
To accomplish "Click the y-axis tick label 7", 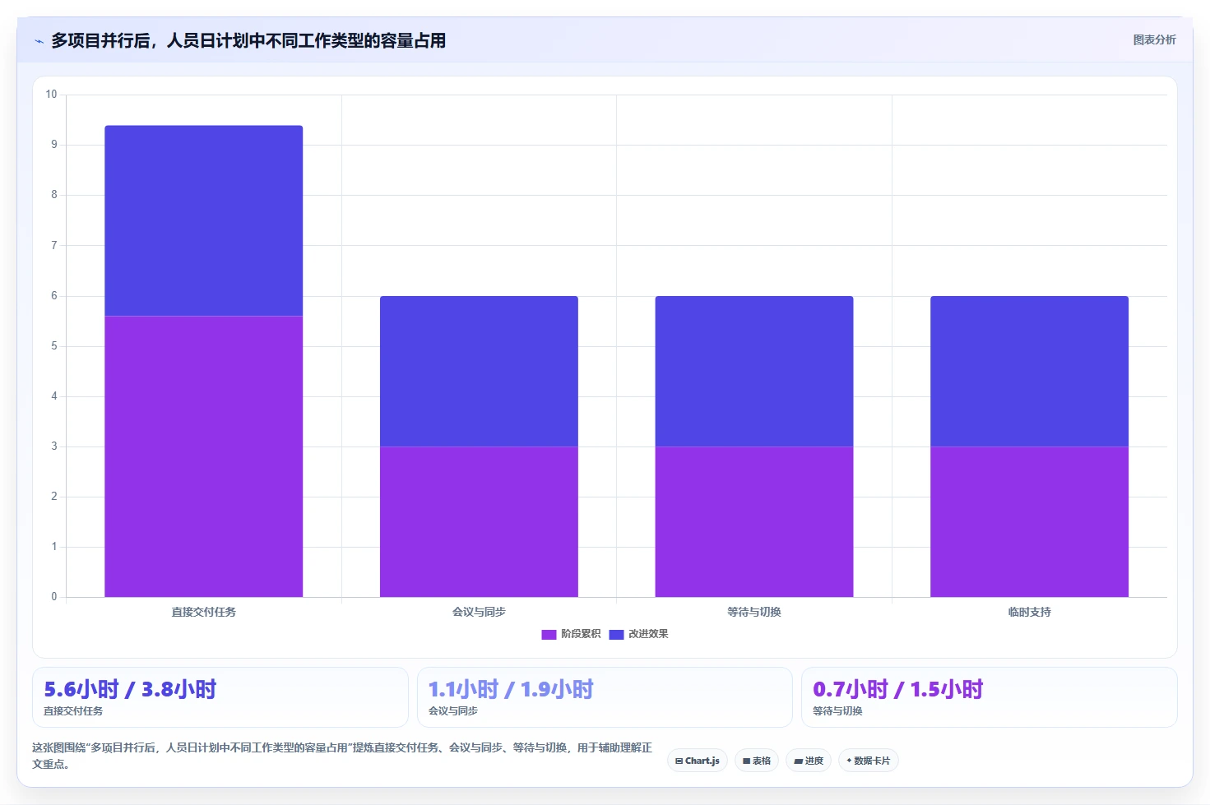I will [54, 245].
